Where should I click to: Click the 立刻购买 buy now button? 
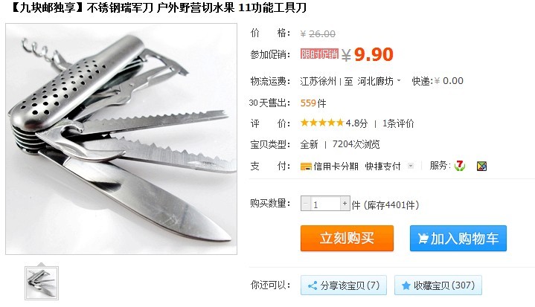point(347,238)
